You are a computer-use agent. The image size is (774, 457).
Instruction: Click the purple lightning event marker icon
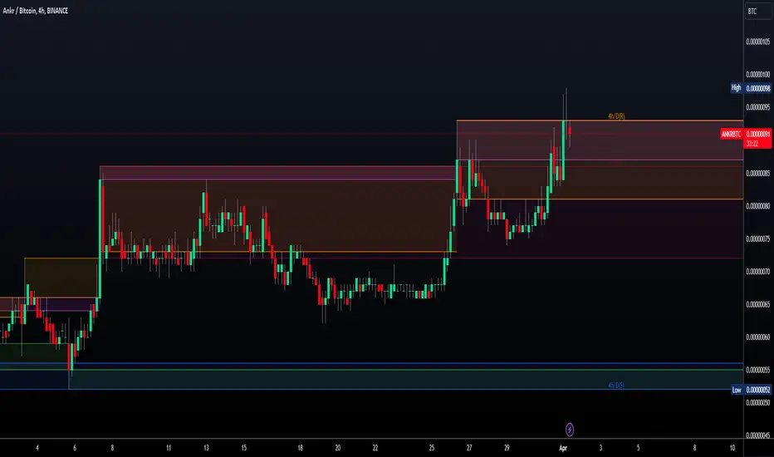pos(569,430)
